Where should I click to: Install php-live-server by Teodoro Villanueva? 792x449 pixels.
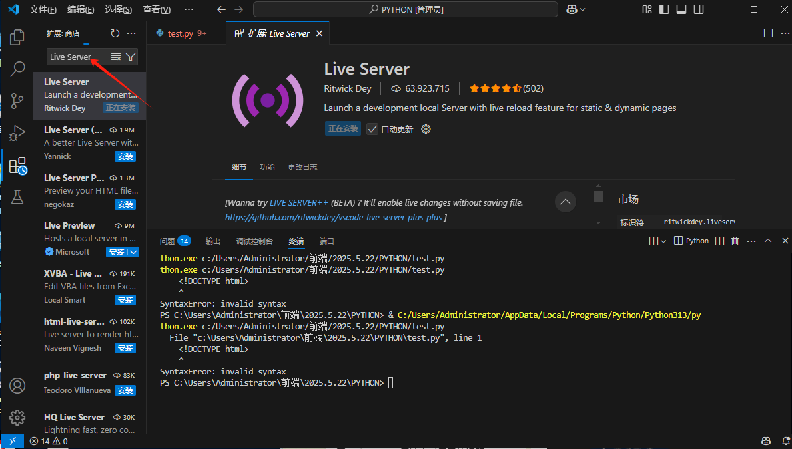click(x=125, y=390)
